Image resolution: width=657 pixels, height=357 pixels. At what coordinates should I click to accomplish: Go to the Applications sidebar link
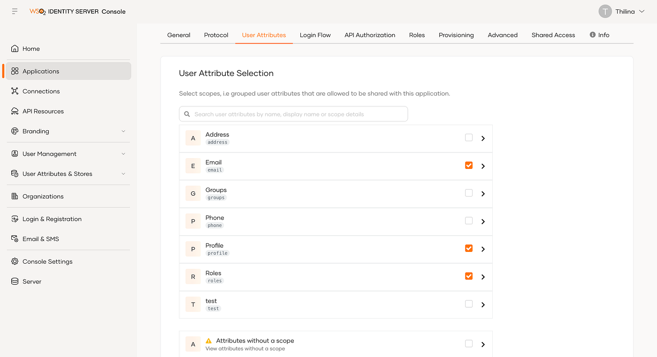(41, 71)
